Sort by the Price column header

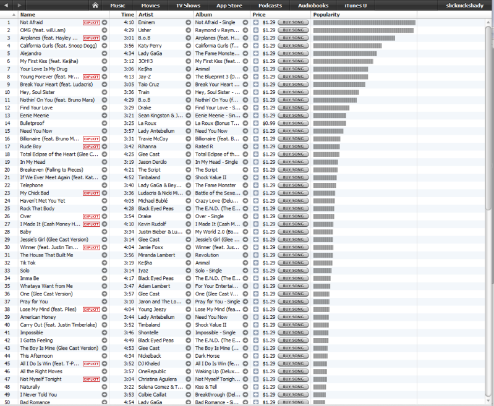coord(281,14)
